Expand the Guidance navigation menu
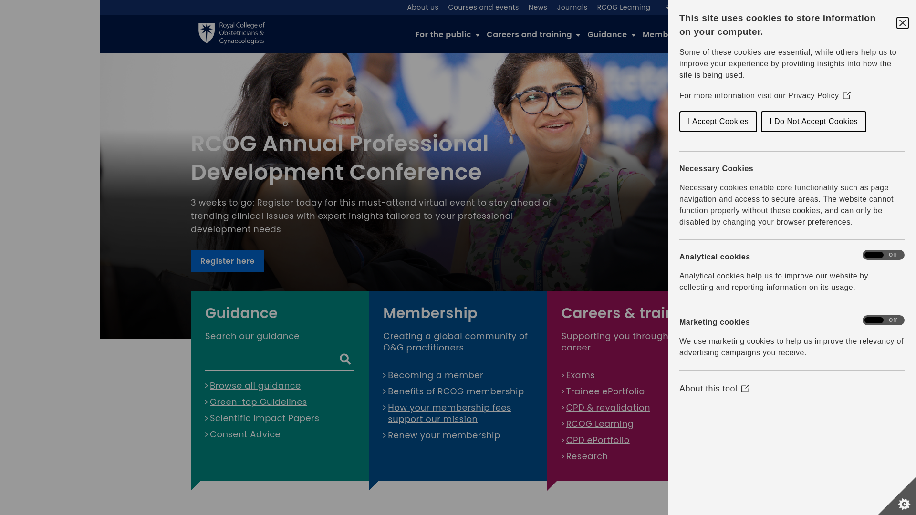Screen dimensions: 916x515 point(611,35)
